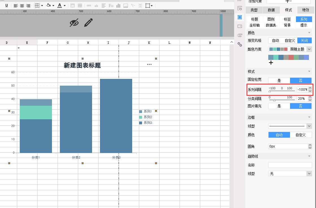
Task: Apply font color A icon
Action: point(60,6)
